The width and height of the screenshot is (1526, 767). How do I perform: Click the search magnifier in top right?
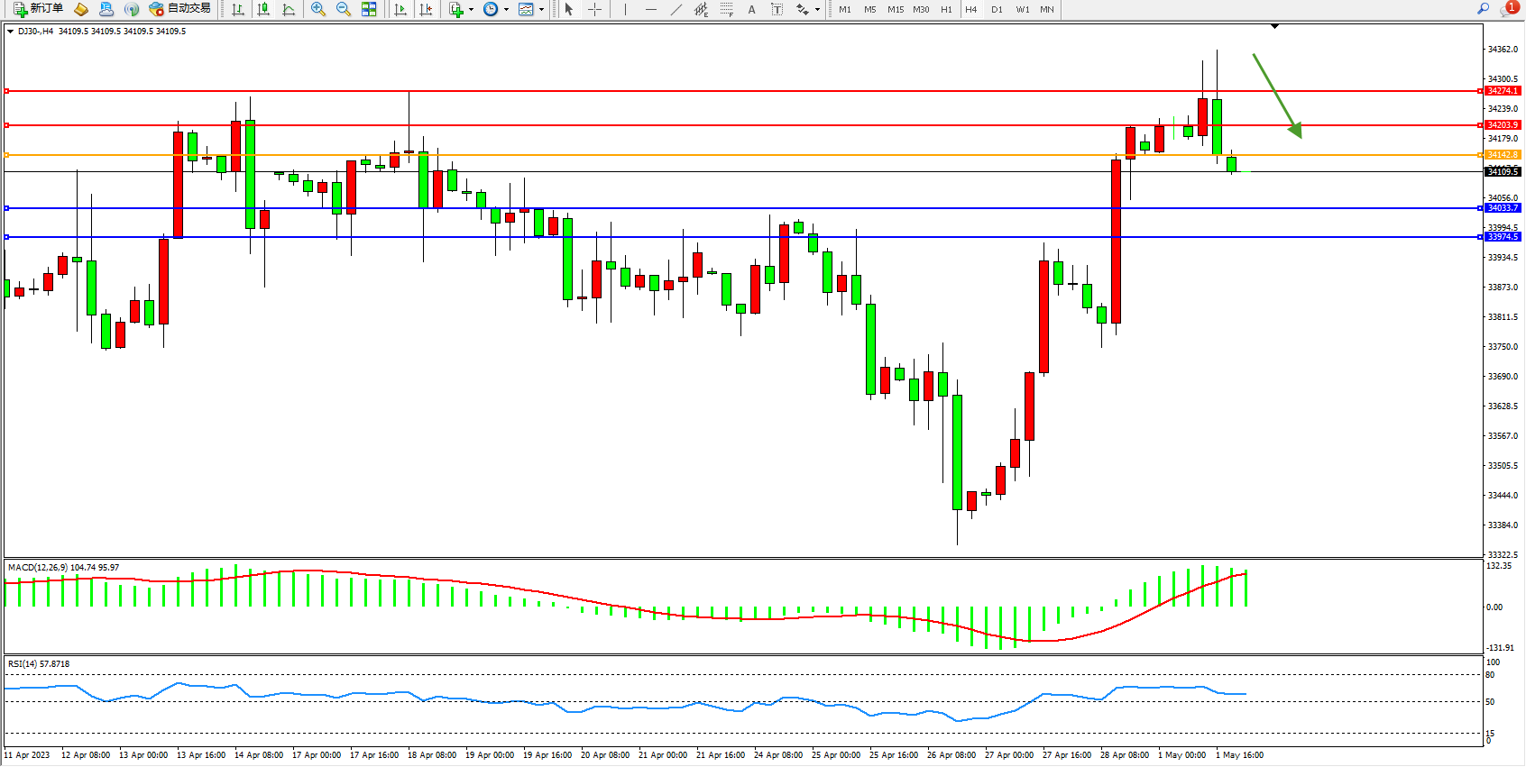point(1483,9)
